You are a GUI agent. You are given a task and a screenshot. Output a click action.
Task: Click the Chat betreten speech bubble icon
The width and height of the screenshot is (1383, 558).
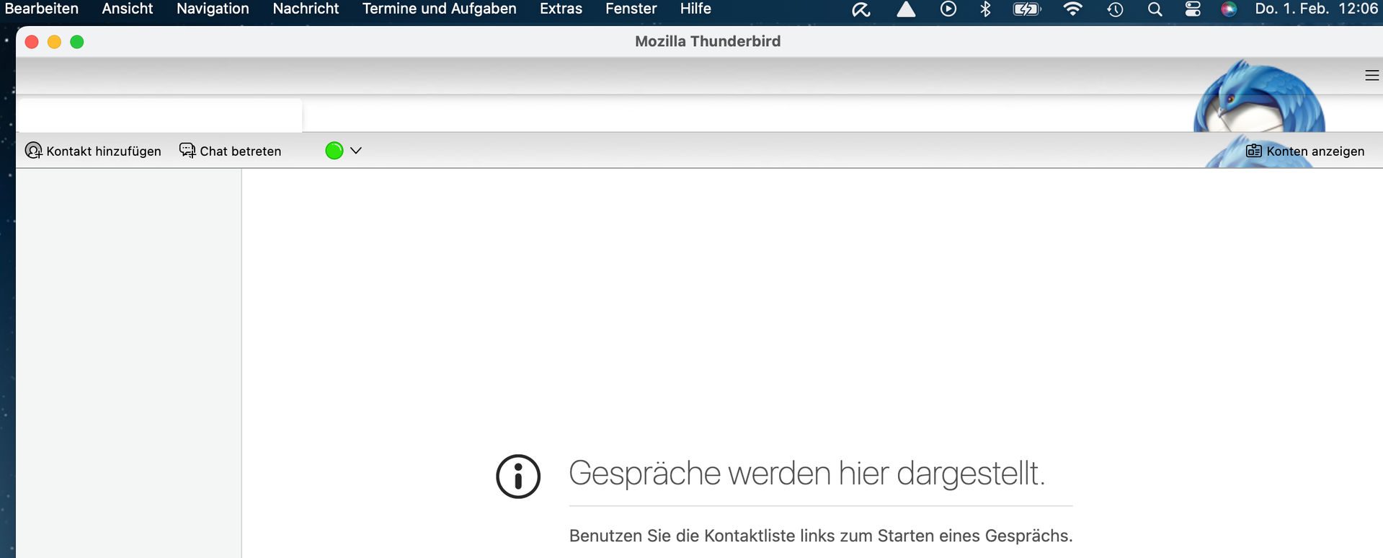pos(187,151)
